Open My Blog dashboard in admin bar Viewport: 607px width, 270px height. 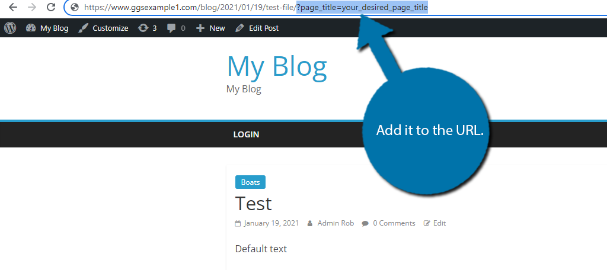click(47, 28)
